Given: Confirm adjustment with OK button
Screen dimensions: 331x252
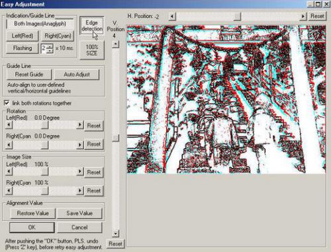Looking at the screenshot, I should (32, 228).
